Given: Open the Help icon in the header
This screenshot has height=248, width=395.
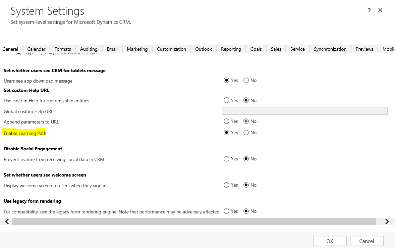Looking at the screenshot, I should [x=369, y=10].
